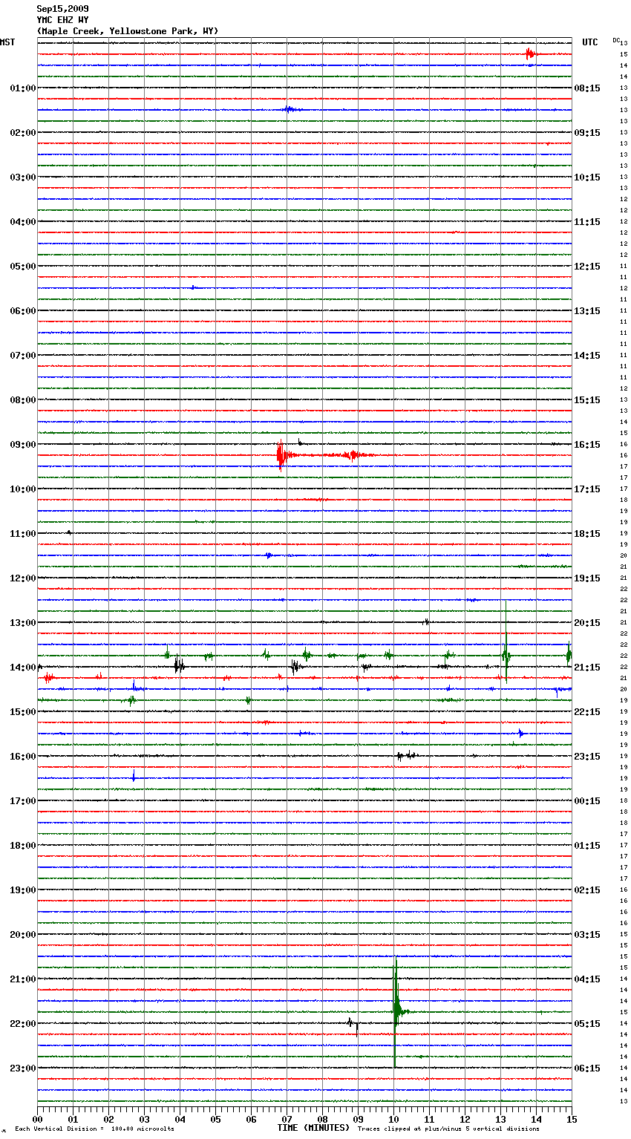Viewport: 631px width, 1139px height.
Task: Click minute tick label 12 on bottom axis
Action: pos(465,1119)
